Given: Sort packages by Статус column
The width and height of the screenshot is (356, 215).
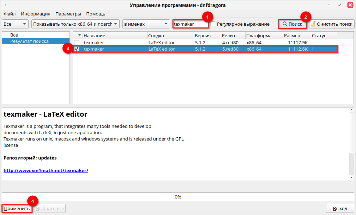Looking at the screenshot, I should (x=324, y=35).
